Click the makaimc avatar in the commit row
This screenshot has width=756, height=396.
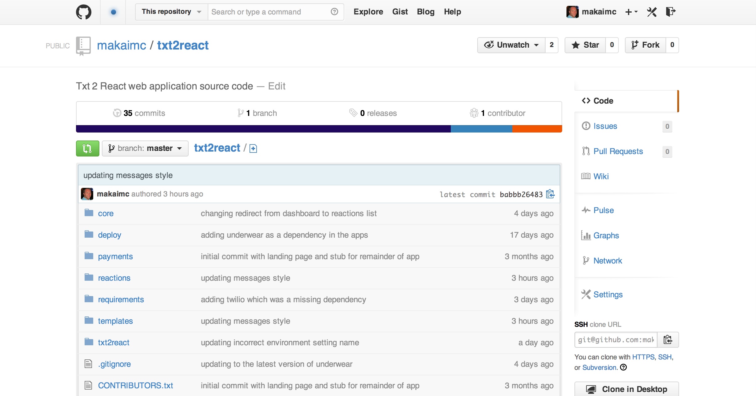point(87,194)
